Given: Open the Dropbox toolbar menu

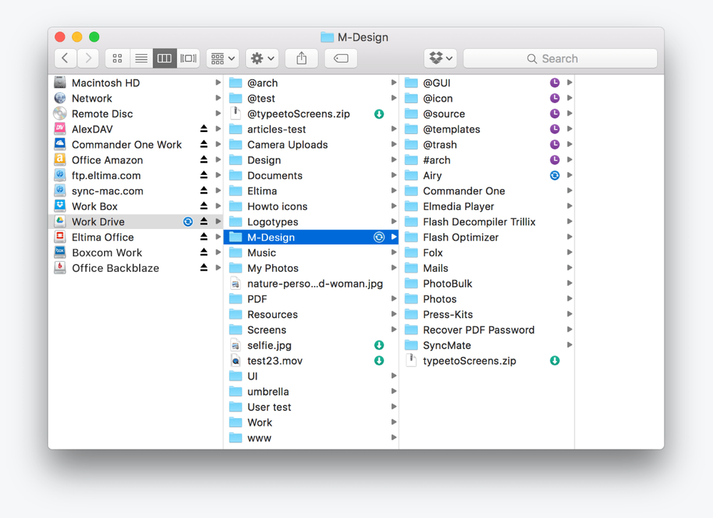Looking at the screenshot, I should 441,59.
